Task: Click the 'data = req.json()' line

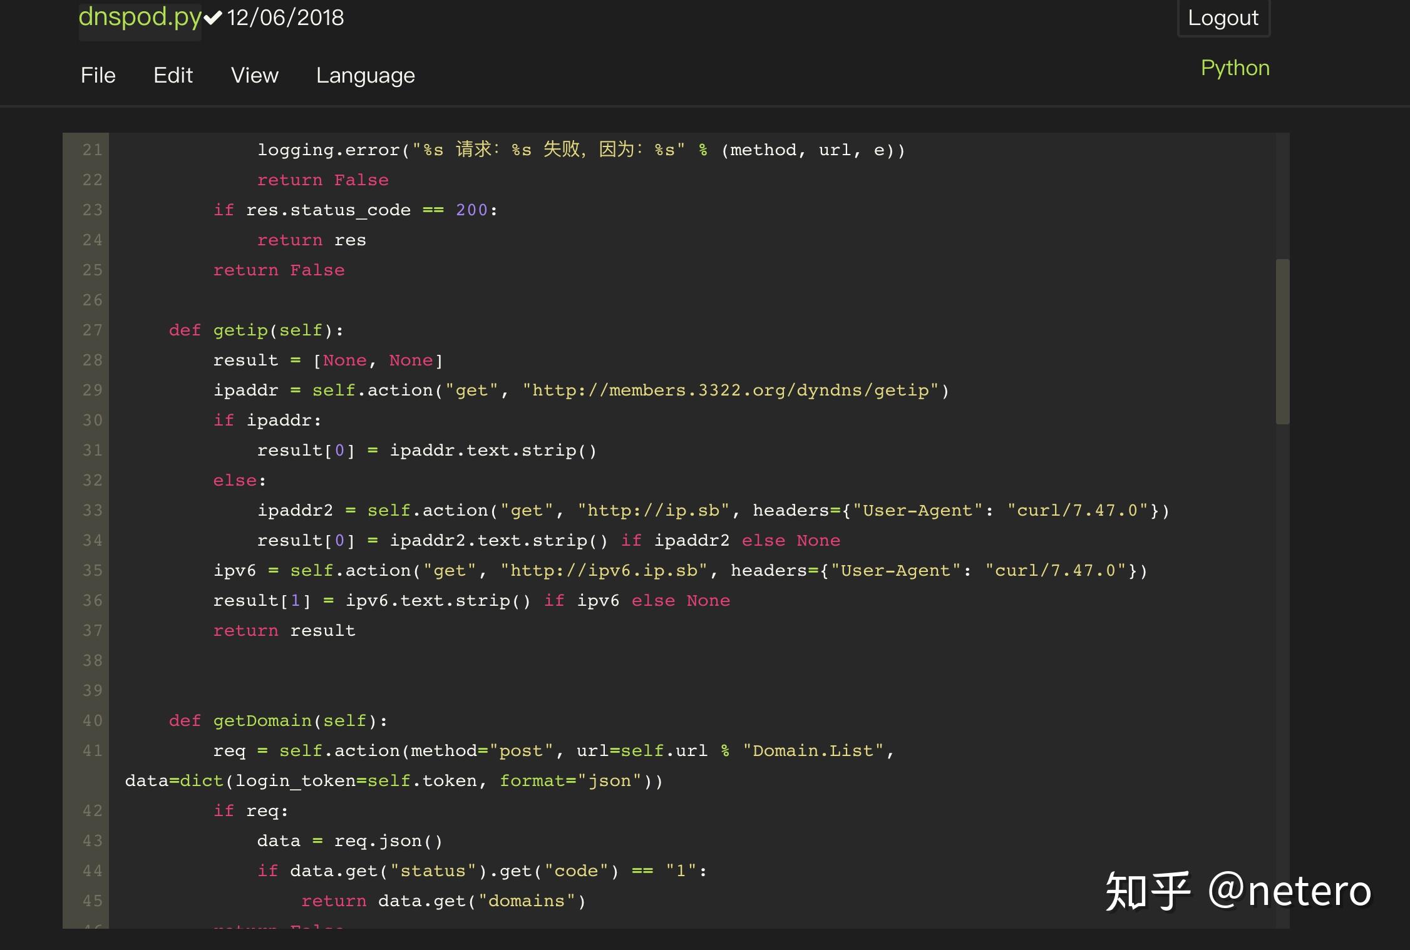Action: [350, 841]
